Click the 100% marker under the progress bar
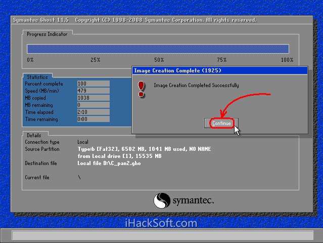This screenshot has height=243, width=323. pyautogui.click(x=287, y=60)
